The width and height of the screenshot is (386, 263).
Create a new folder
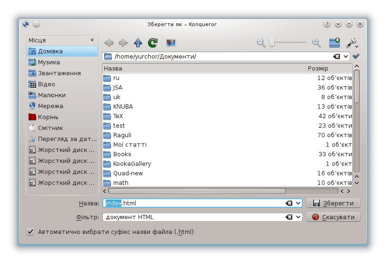click(335, 43)
